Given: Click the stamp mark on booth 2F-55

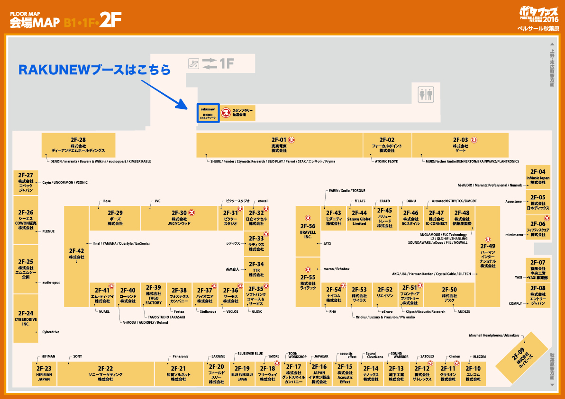Looking at the screenshot, I should (x=308, y=269).
